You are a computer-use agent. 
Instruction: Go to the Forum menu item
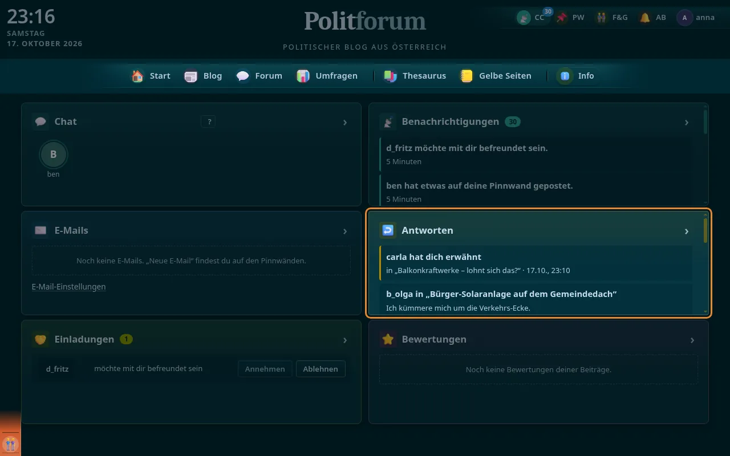pyautogui.click(x=259, y=76)
